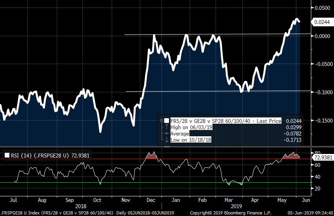Click the white series swatch beside FR5/28 legend
This screenshot has width=334, height=216.
pyautogui.click(x=167, y=121)
